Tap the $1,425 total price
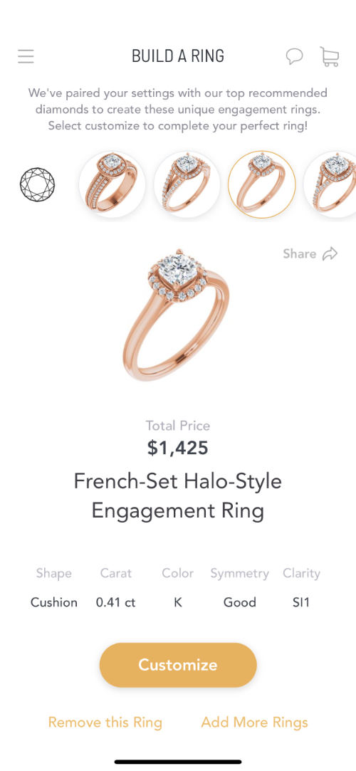 [178, 448]
